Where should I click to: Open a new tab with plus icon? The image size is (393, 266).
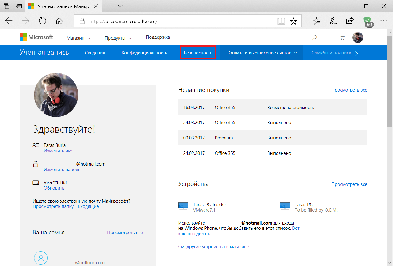coord(108,6)
